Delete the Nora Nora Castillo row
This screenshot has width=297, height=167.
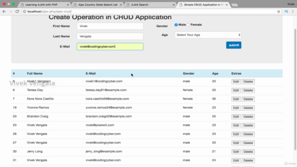pos(248,99)
